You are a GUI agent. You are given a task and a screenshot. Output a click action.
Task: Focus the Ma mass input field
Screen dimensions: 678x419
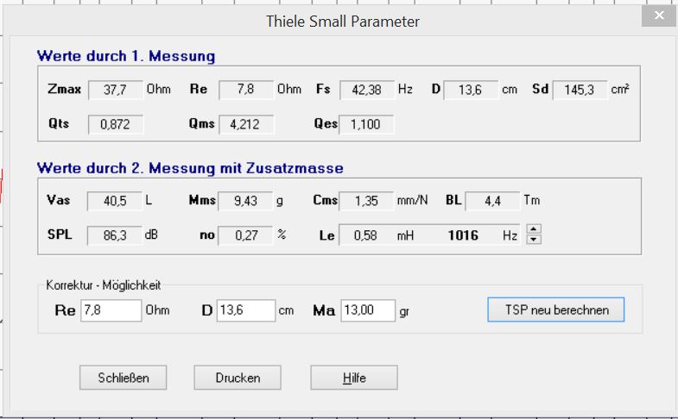(x=368, y=310)
